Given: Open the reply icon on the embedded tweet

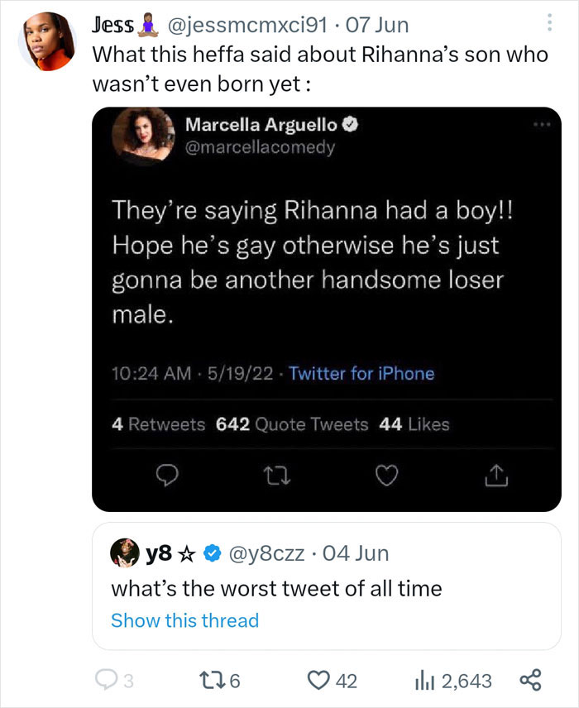Looking at the screenshot, I should (166, 476).
